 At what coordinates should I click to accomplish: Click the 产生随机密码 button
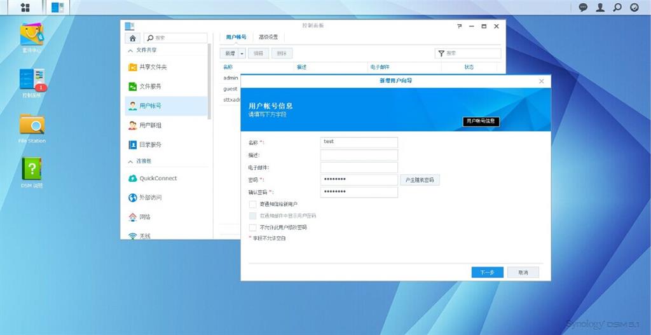point(420,180)
